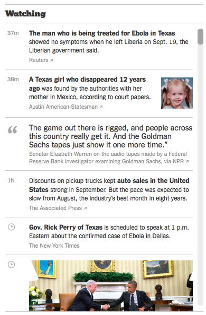Click the arrow icon next to The Associated Press
Image resolution: width=206 pixels, height=315 pixels.
click(85, 208)
